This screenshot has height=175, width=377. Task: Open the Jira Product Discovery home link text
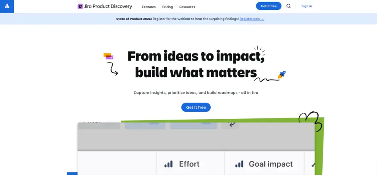108,6
